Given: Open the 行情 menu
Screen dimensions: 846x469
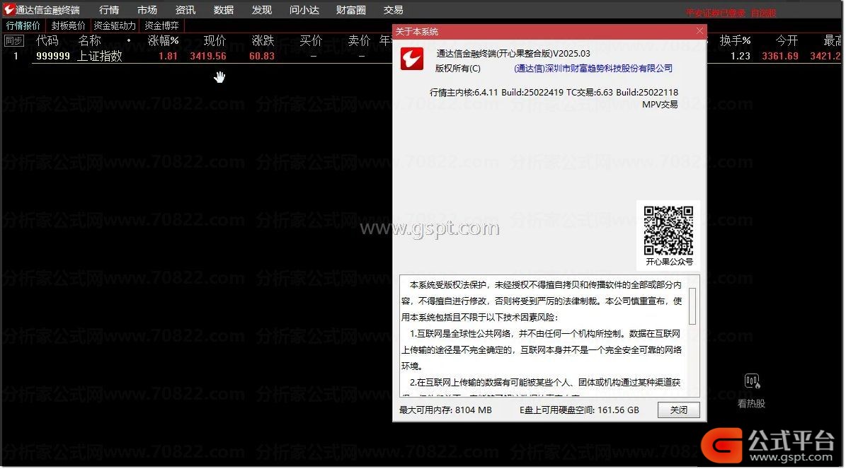Looking at the screenshot, I should [109, 10].
